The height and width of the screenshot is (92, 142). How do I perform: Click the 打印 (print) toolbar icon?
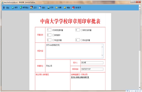(49, 8)
